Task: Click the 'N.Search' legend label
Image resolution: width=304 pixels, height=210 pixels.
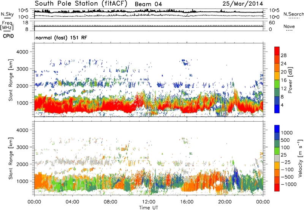Action: [293, 14]
